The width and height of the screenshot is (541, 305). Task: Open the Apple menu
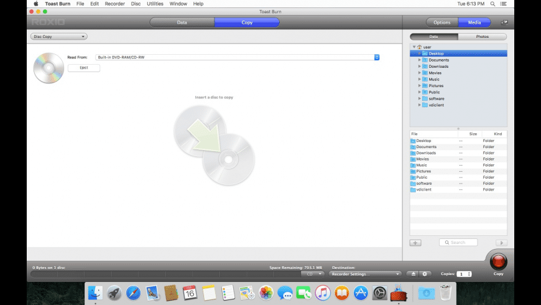click(36, 4)
